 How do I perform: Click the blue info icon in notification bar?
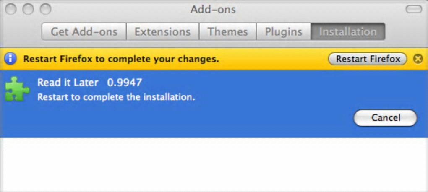10,59
